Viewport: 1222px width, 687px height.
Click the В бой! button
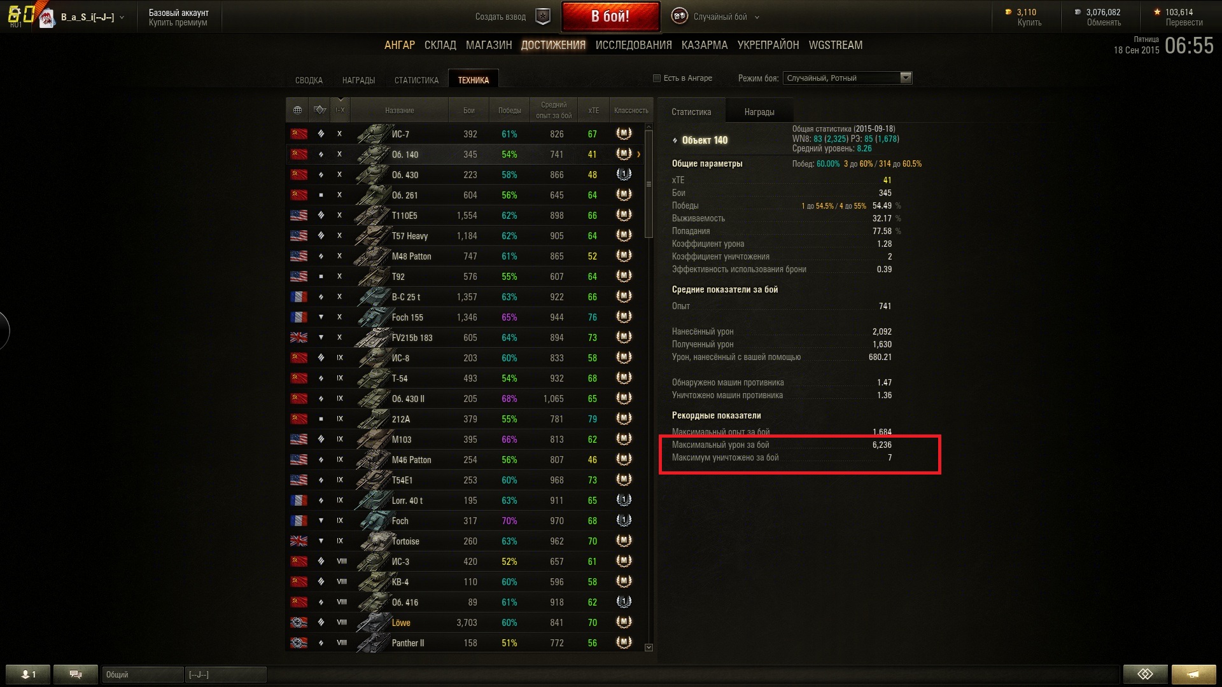tap(610, 17)
